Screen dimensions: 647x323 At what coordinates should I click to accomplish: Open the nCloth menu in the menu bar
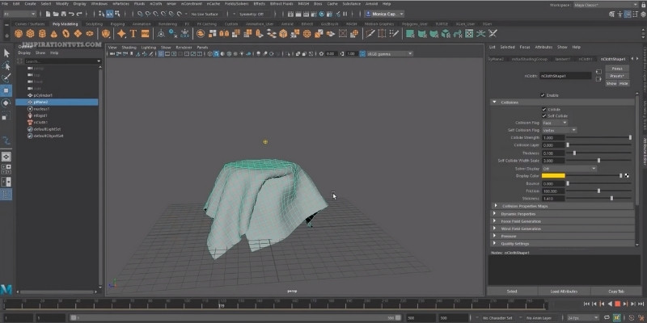(156, 4)
